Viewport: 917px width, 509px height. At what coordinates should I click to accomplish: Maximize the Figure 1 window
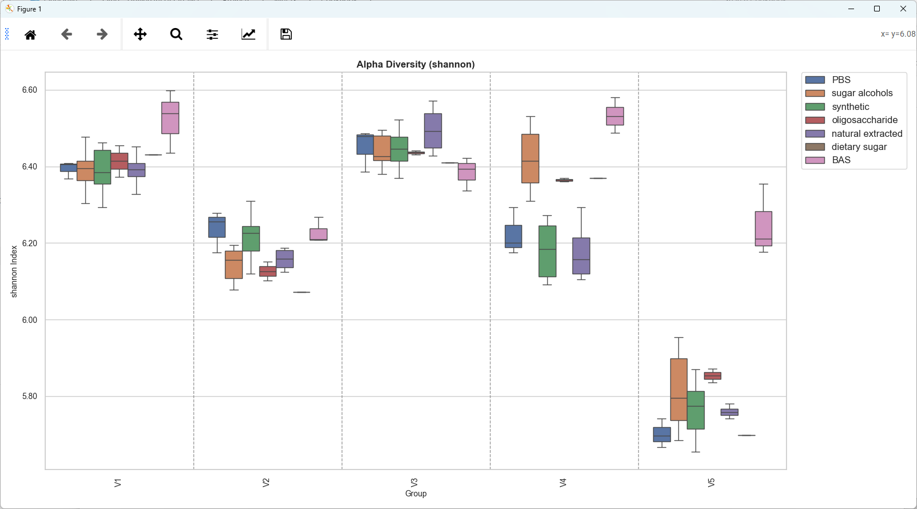tap(877, 9)
